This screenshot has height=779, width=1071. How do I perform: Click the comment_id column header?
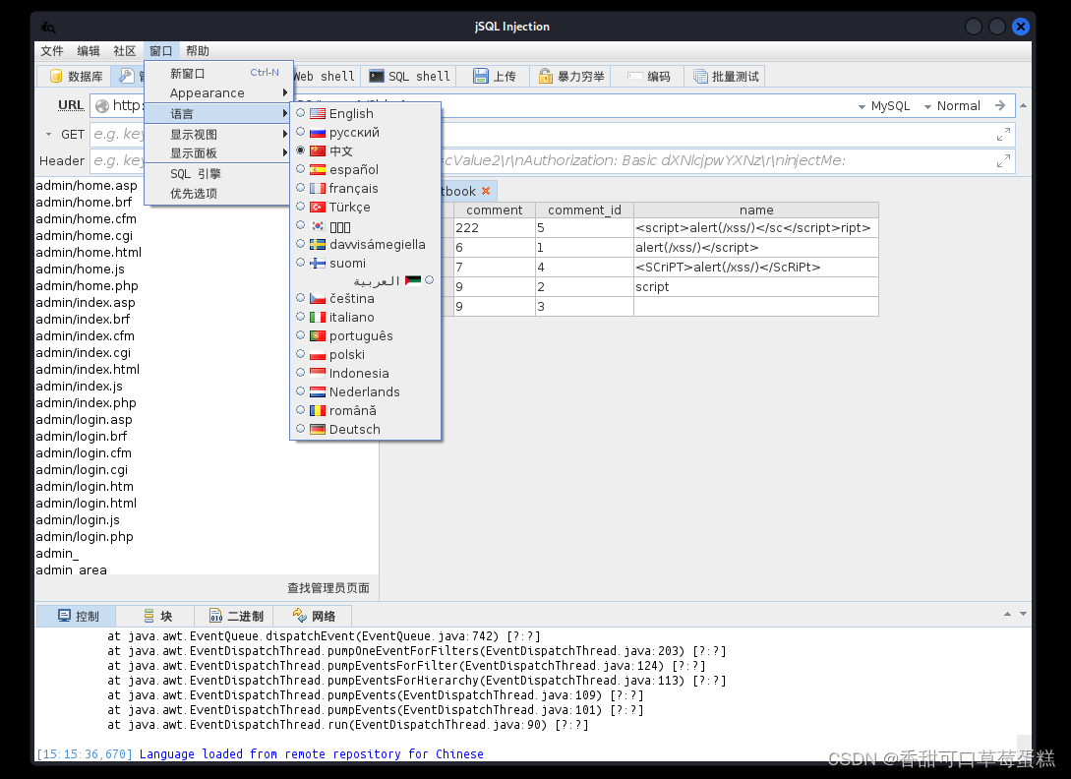point(585,210)
